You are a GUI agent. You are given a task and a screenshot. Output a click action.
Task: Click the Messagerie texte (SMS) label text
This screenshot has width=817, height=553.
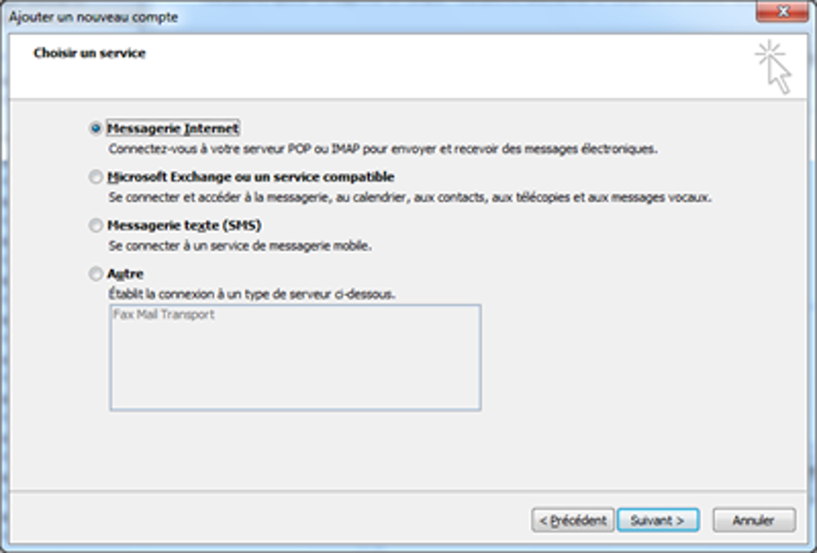pos(184,225)
